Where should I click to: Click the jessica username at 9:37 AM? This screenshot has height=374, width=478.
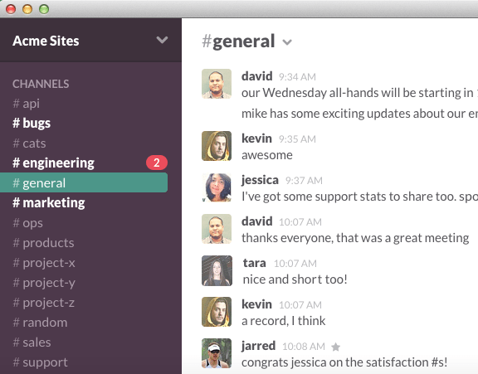[x=260, y=180]
